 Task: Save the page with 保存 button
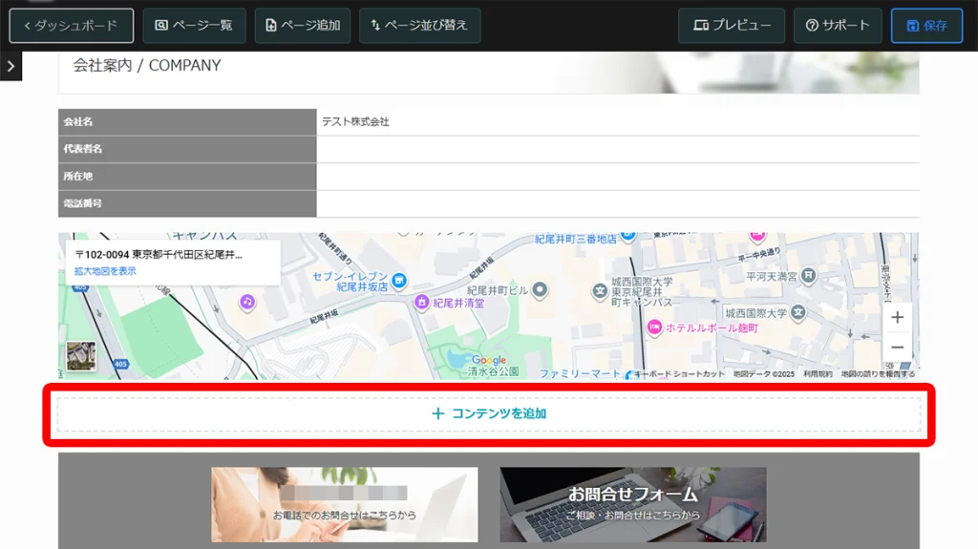[926, 26]
